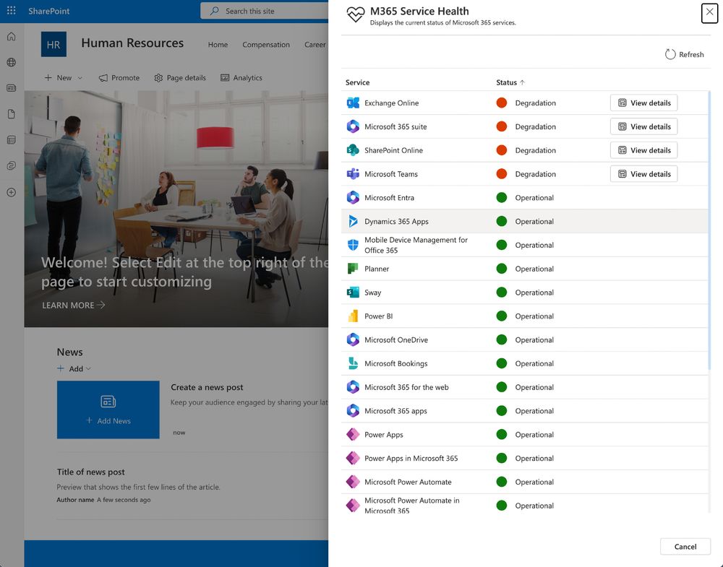Click the Microsoft Entra service icon

(x=353, y=198)
